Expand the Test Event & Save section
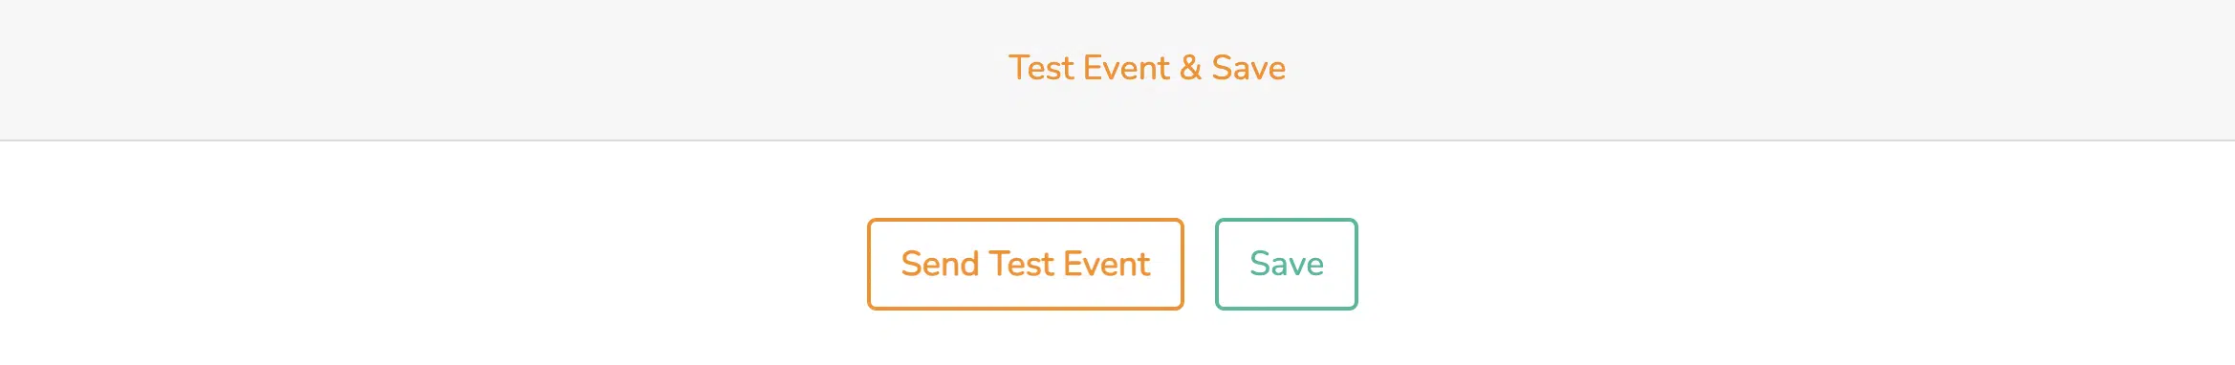This screenshot has height=365, width=2235. [x=1117, y=70]
